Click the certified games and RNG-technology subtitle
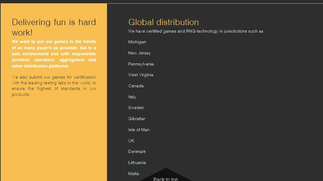The width and height of the screenshot is (323, 181). coord(196,31)
